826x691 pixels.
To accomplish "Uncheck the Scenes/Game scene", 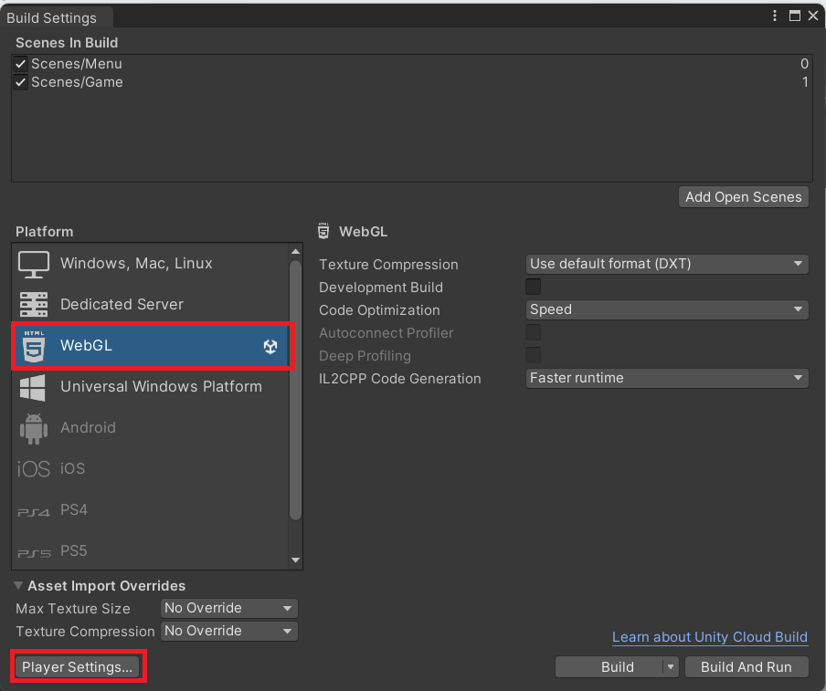I will tap(20, 82).
